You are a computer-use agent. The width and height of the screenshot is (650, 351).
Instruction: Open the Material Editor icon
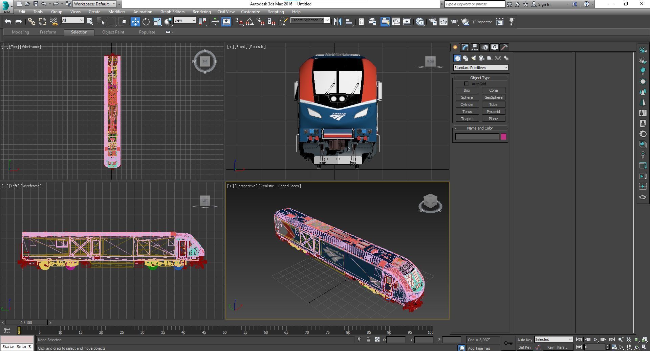[x=420, y=22]
